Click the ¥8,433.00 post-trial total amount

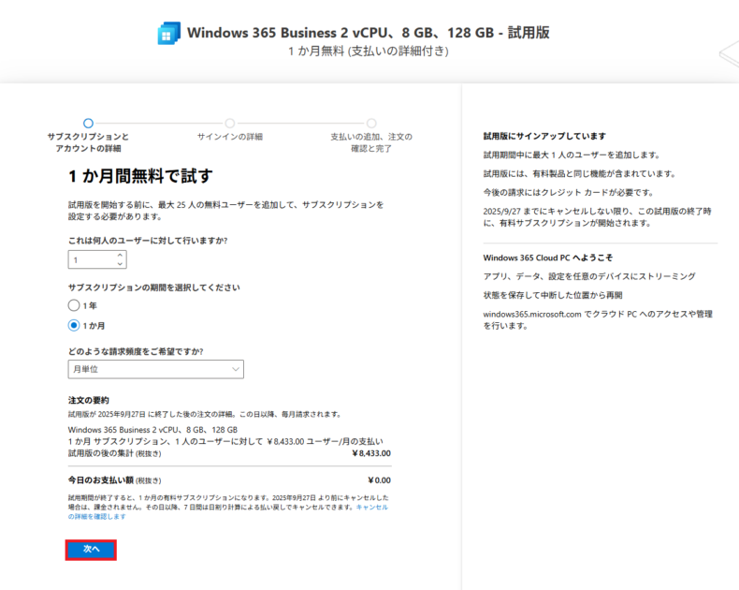click(x=371, y=453)
